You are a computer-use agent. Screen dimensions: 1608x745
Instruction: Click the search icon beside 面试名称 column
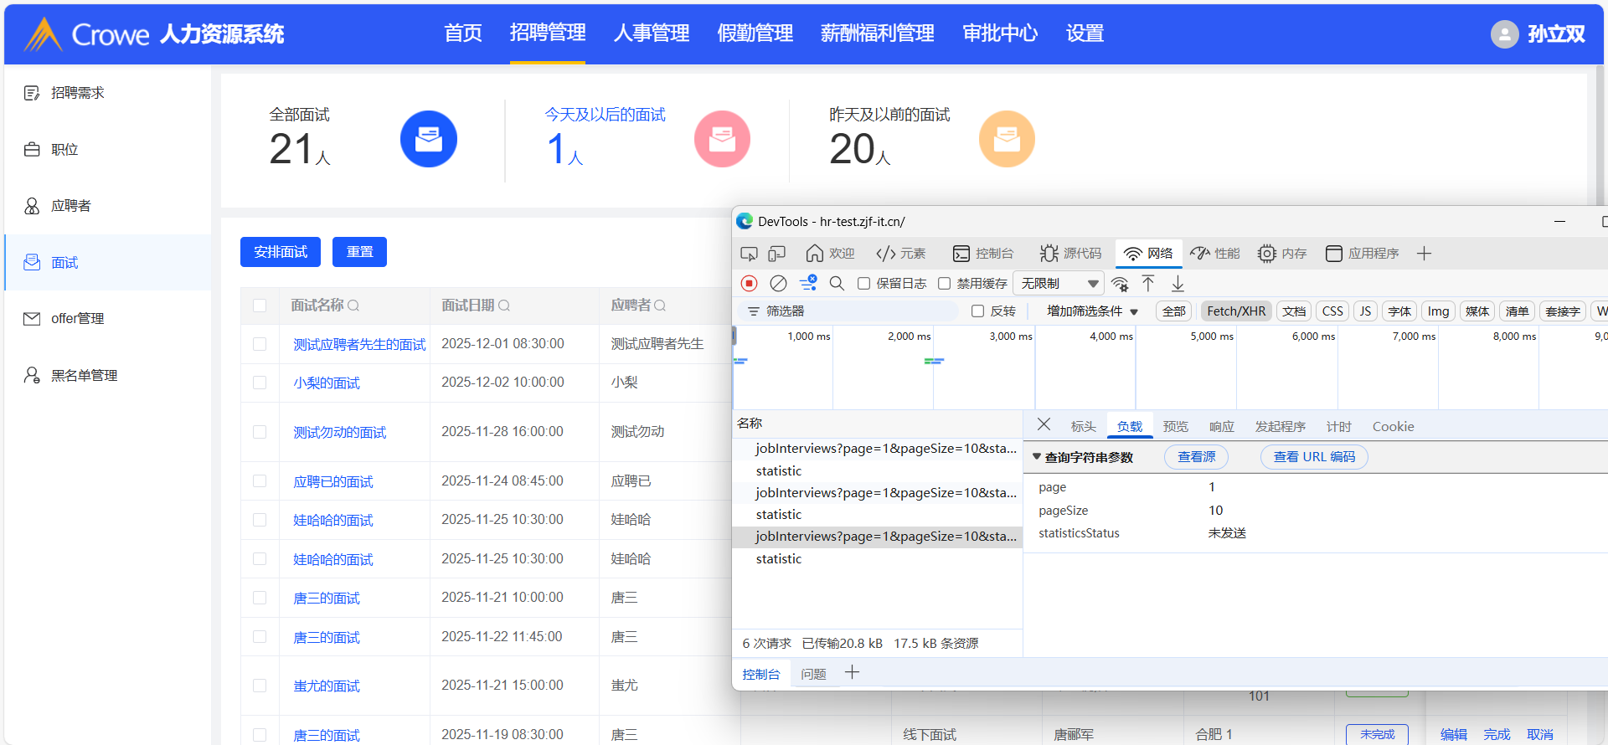point(353,306)
